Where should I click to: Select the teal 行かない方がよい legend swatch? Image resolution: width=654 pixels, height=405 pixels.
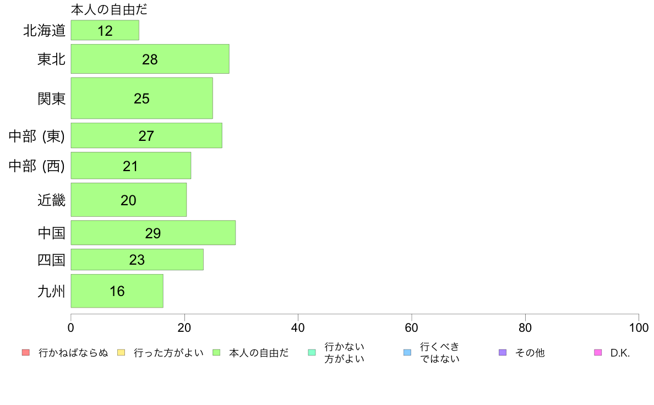click(312, 352)
